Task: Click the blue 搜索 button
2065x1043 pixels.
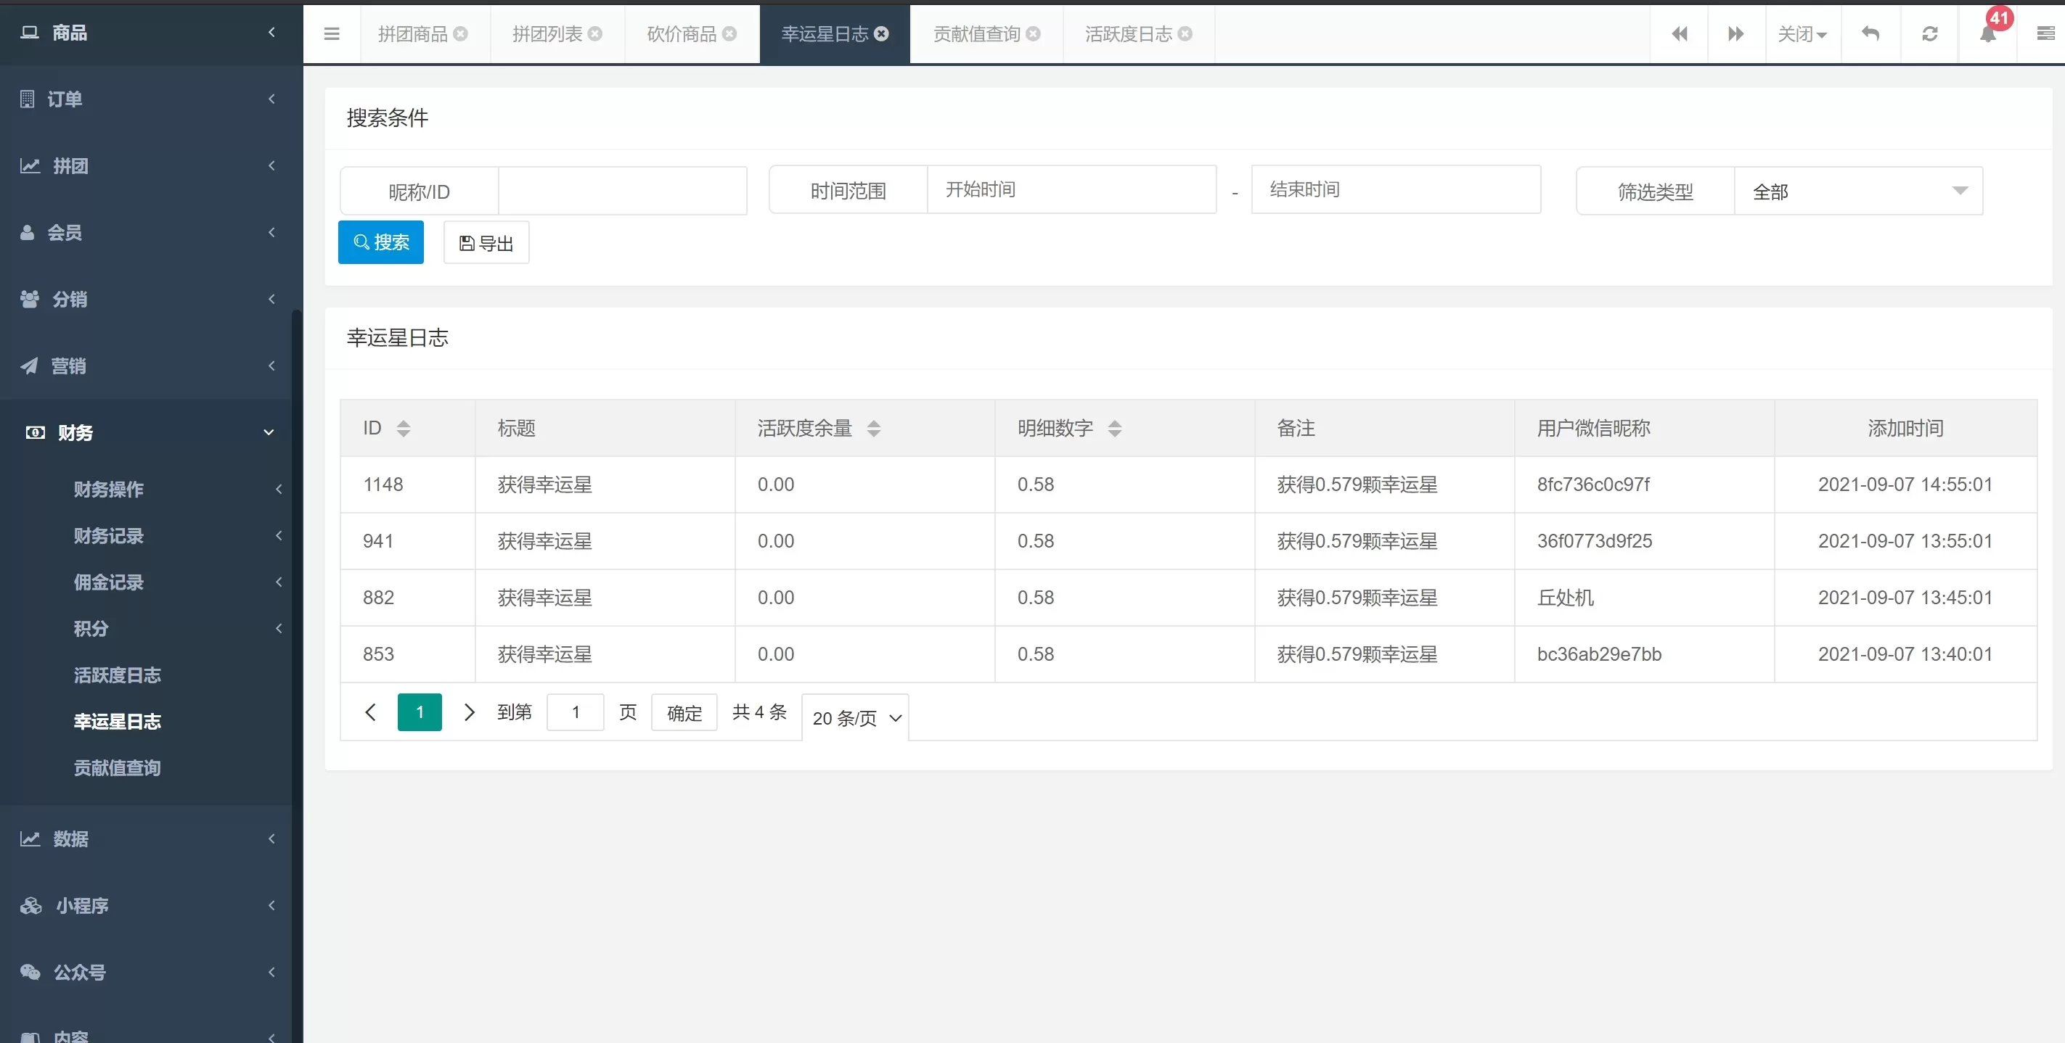Action: click(381, 243)
